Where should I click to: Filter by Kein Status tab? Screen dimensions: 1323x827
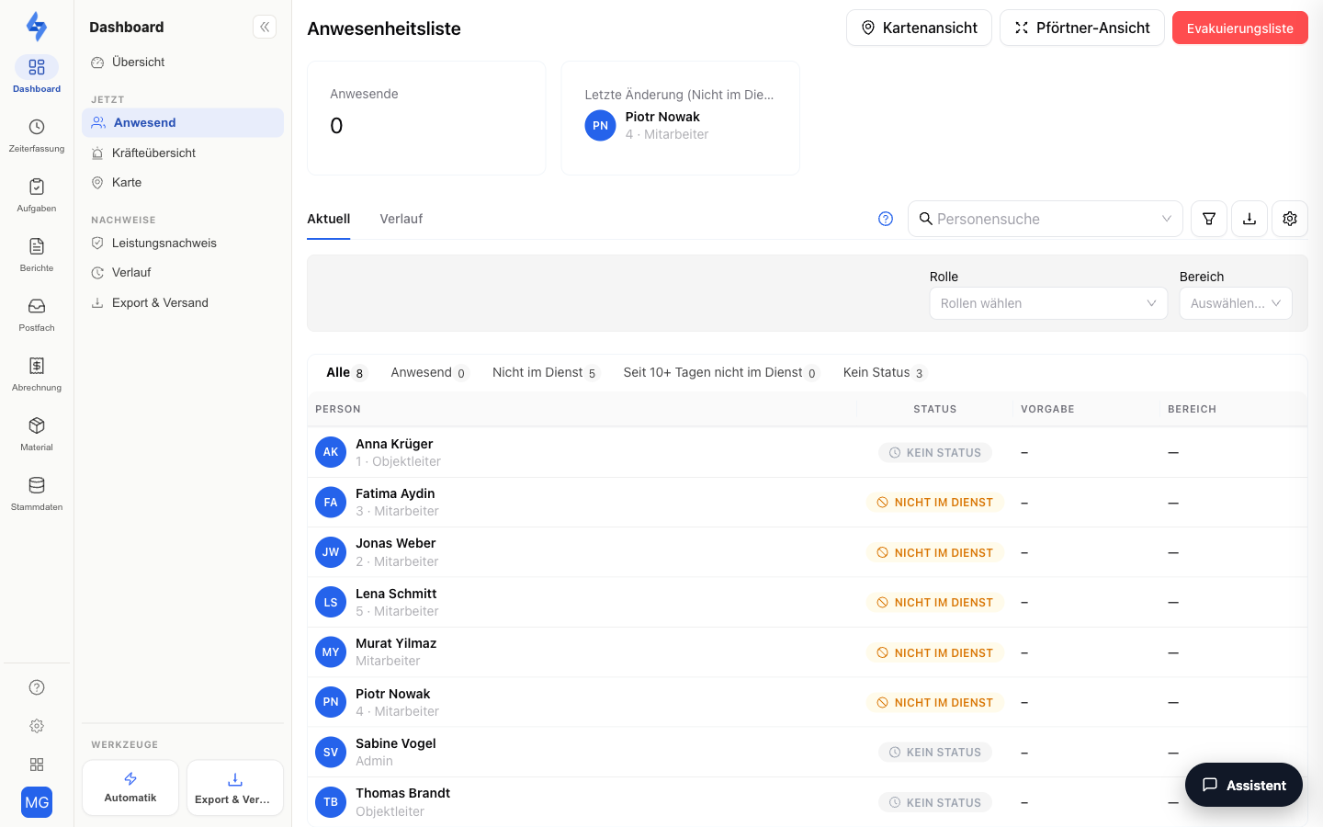884,372
